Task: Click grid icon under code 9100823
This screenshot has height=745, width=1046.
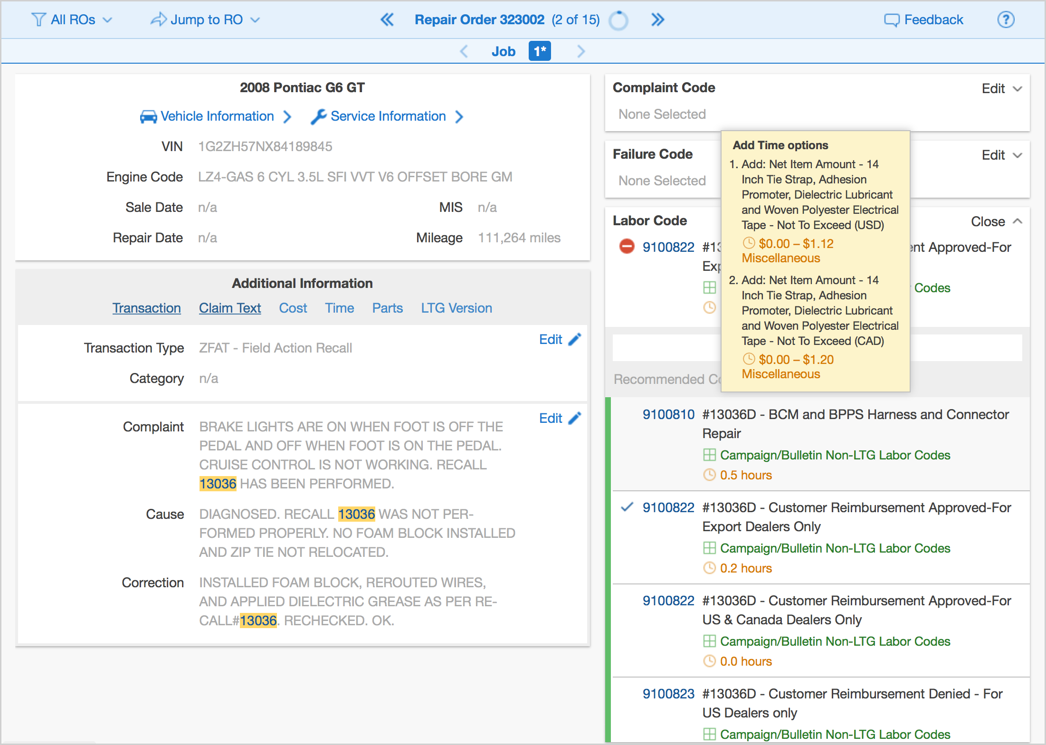Action: [x=709, y=734]
